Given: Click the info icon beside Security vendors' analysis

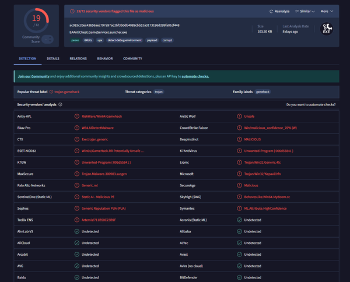Looking at the screenshot, I should coord(60,104).
